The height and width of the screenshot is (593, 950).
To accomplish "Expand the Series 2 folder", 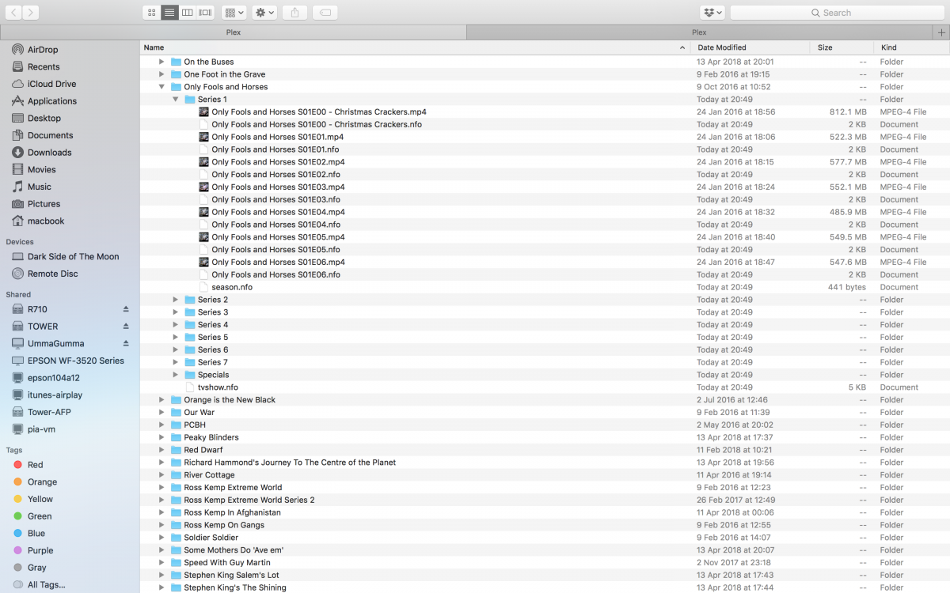I will tap(176, 300).
